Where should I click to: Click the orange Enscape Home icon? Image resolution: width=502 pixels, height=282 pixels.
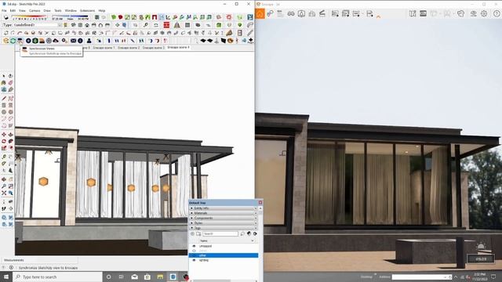260,13
